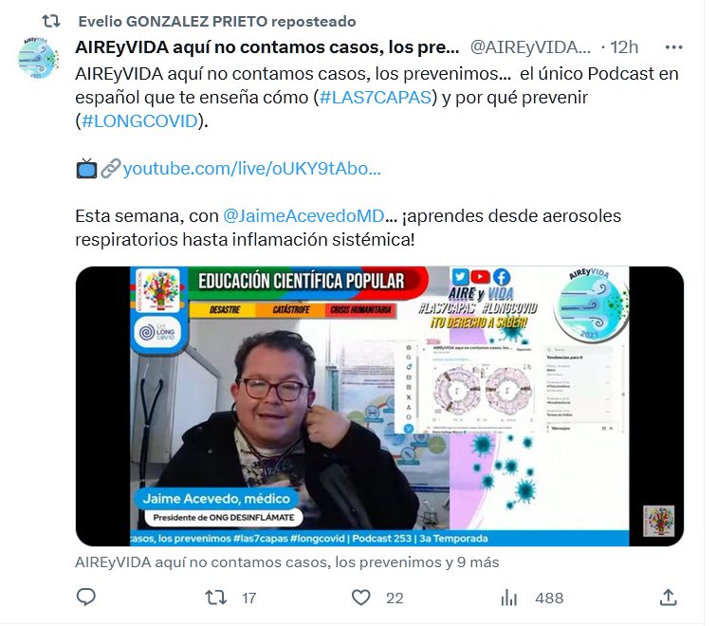Open AIREyVIDA display name profile

[x=267, y=47]
